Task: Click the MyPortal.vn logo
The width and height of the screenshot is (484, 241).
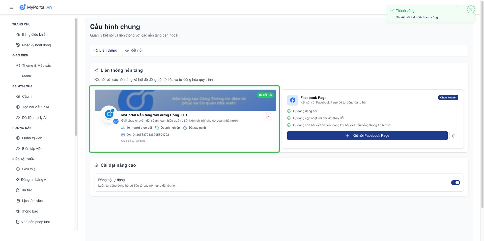Action: tap(36, 7)
